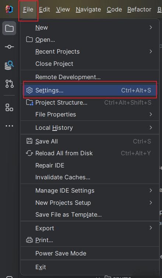Expand the Local History submenu
The width and height of the screenshot is (162, 278).
click(90, 128)
